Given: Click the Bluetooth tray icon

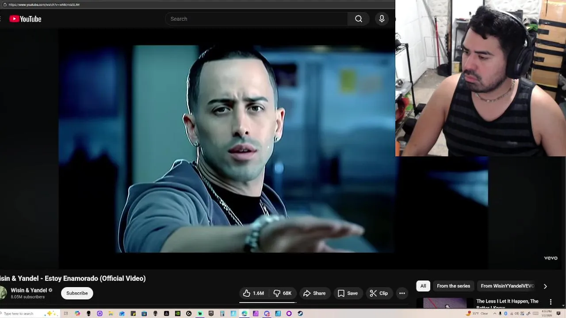Looking at the screenshot, I should point(505,314).
